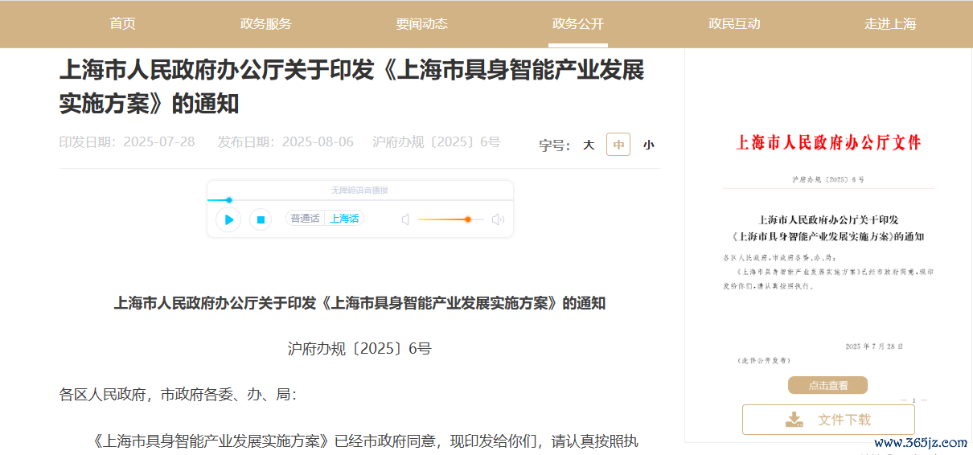Screen dimensions: 973x455
Task: Set font size to 中
Action: (x=618, y=145)
